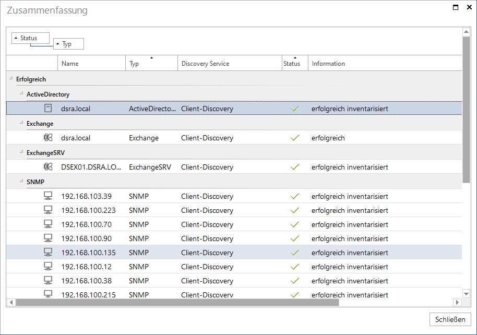This screenshot has width=477, height=335.
Task: Click the ActiveDirectory icon beside dsra.local
Action: (x=48, y=109)
